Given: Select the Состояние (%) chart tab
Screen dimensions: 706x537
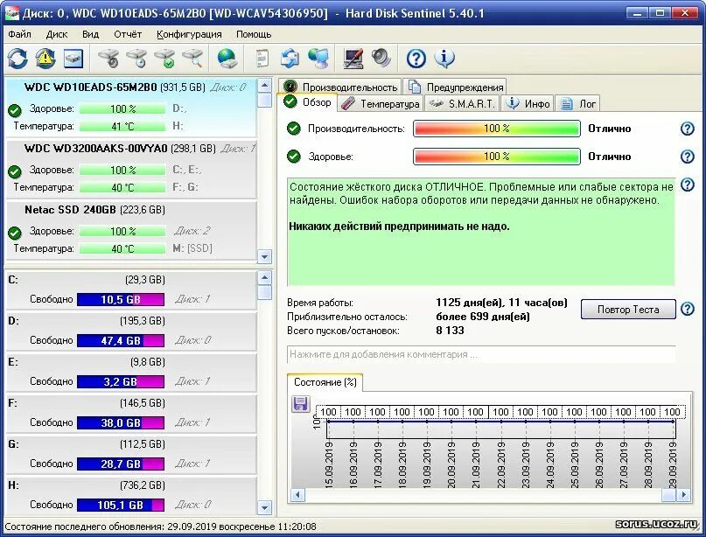Looking at the screenshot, I should tap(325, 382).
